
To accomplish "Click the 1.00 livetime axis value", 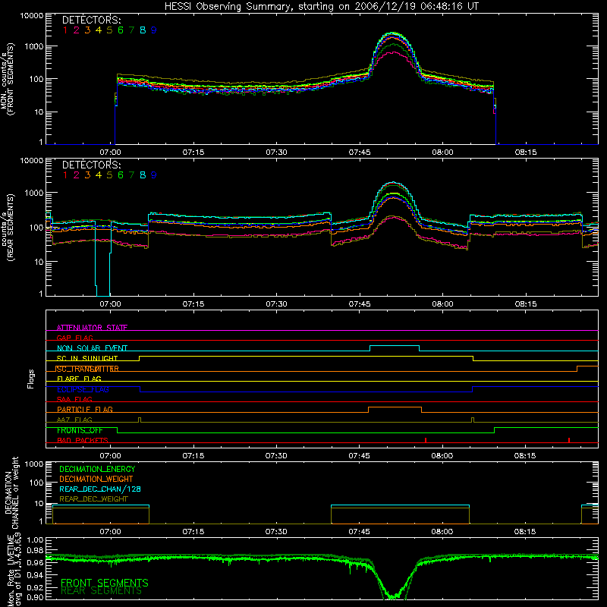I will [36, 539].
